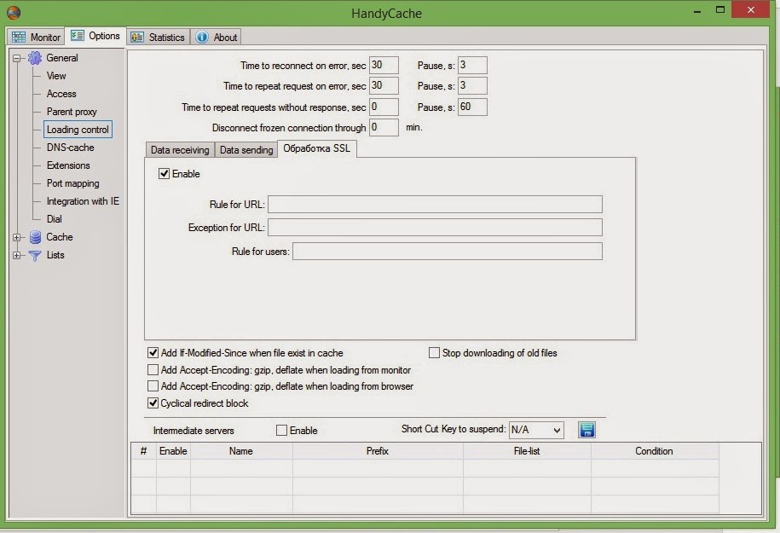Click the HandyCache app icon in title bar
This screenshot has width=780, height=533.
coord(14,13)
